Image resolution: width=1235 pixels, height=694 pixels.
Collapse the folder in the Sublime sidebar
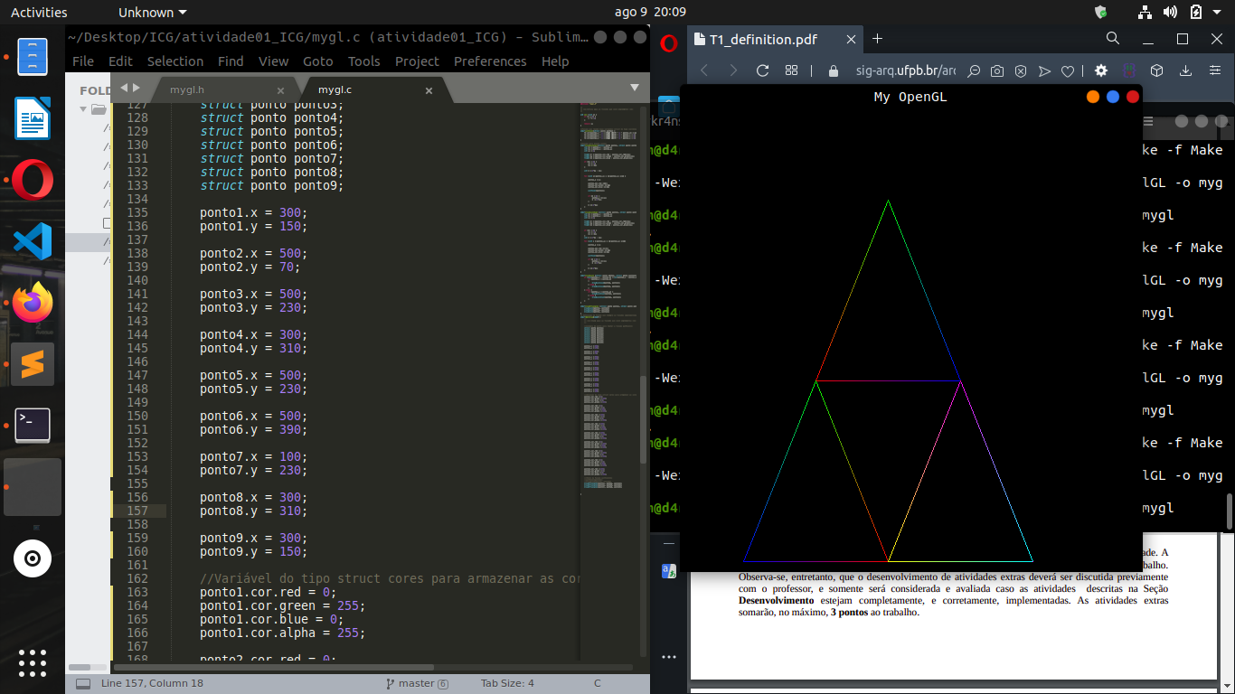84,108
